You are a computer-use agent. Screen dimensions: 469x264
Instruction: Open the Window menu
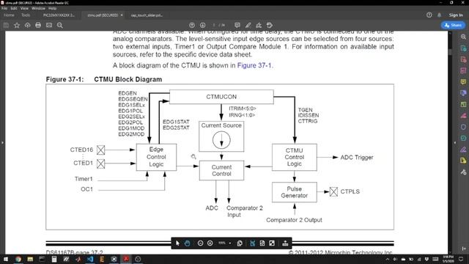pyautogui.click(x=38, y=8)
